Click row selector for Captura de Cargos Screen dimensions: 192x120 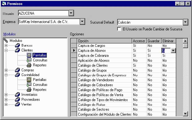74,46
